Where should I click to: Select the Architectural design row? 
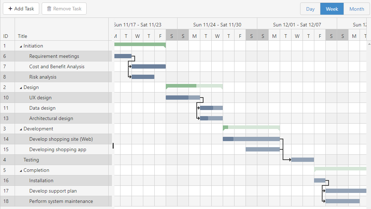tap(56, 118)
